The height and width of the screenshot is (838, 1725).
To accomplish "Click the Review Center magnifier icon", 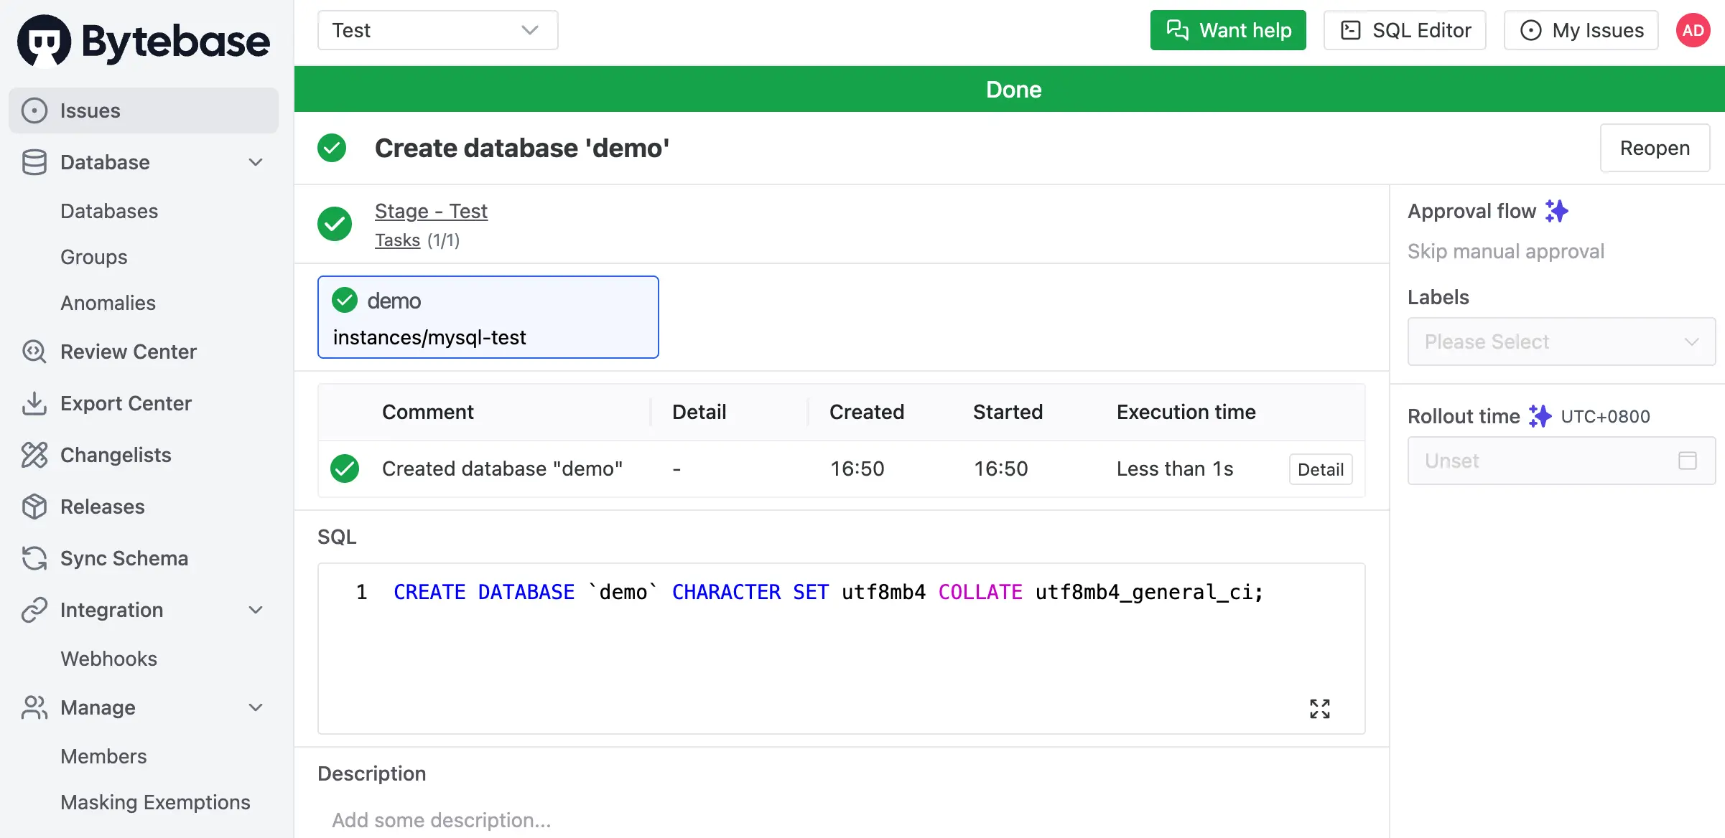I will pyautogui.click(x=34, y=352).
